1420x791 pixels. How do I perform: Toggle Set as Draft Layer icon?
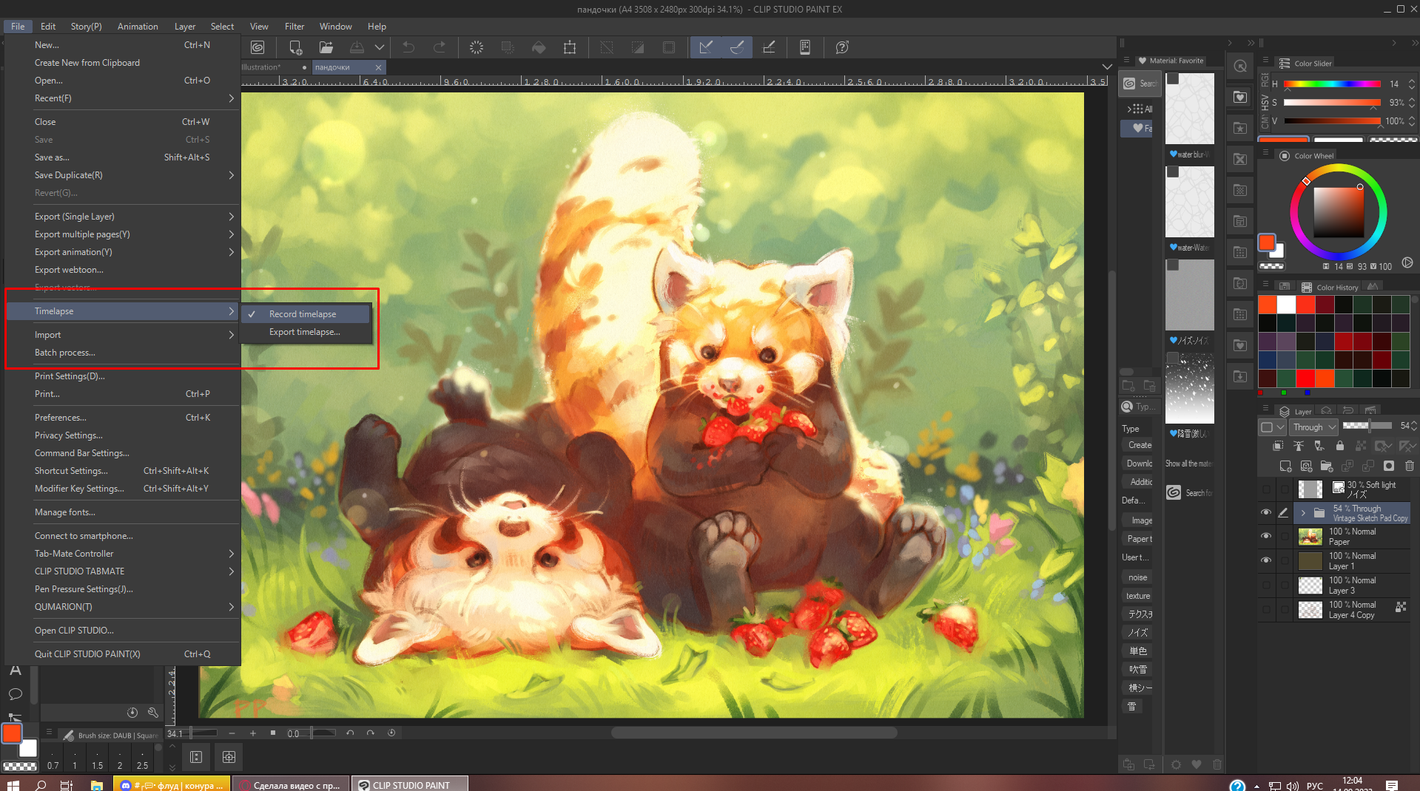click(1319, 446)
